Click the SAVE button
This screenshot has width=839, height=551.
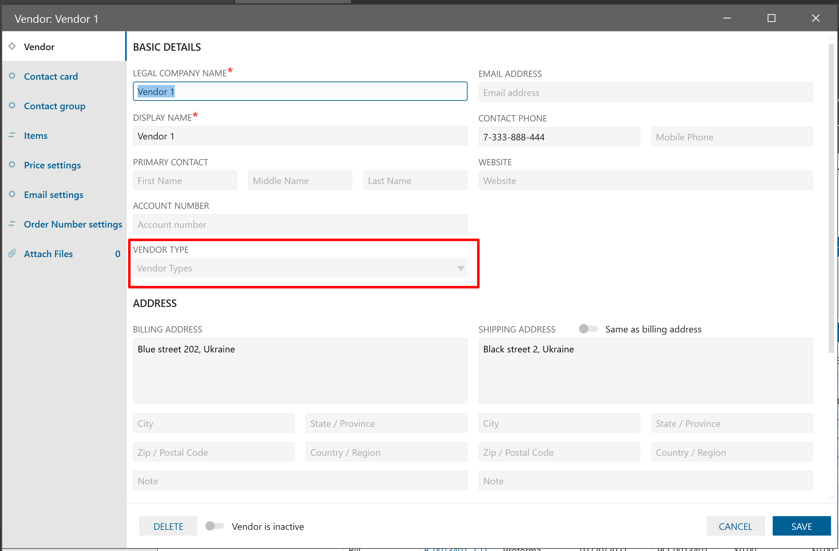[x=801, y=526]
